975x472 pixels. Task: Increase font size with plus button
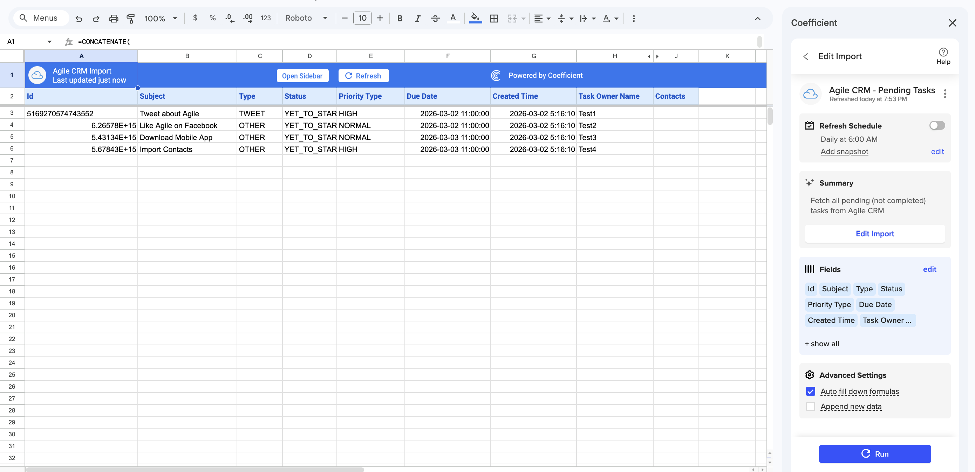click(x=380, y=18)
